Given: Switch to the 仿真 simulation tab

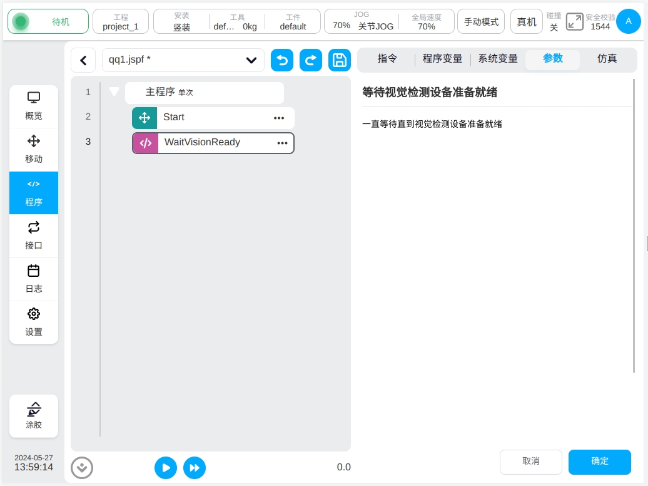Looking at the screenshot, I should 607,59.
